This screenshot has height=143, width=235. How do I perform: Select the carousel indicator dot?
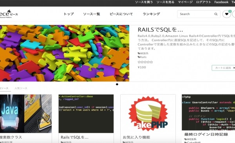click(117, 84)
